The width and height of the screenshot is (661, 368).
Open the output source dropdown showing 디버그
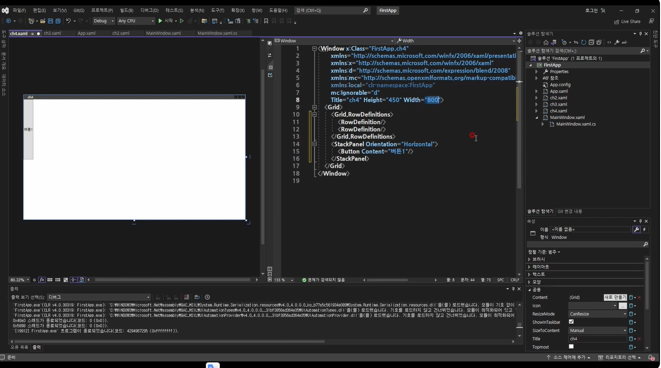pos(99,297)
